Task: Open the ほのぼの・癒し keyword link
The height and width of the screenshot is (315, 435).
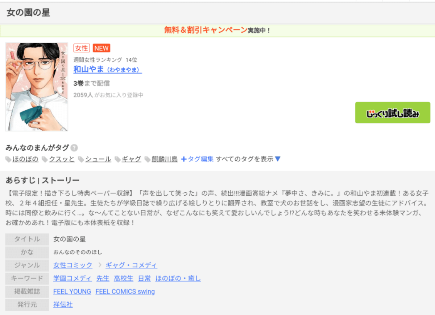Action: click(178, 278)
